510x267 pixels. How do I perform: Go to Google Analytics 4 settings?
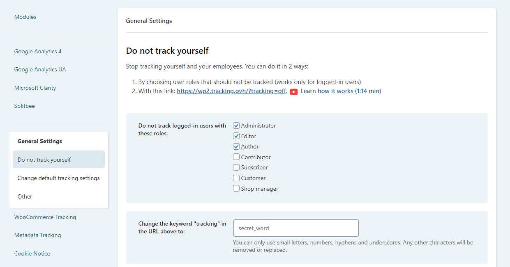pos(38,51)
